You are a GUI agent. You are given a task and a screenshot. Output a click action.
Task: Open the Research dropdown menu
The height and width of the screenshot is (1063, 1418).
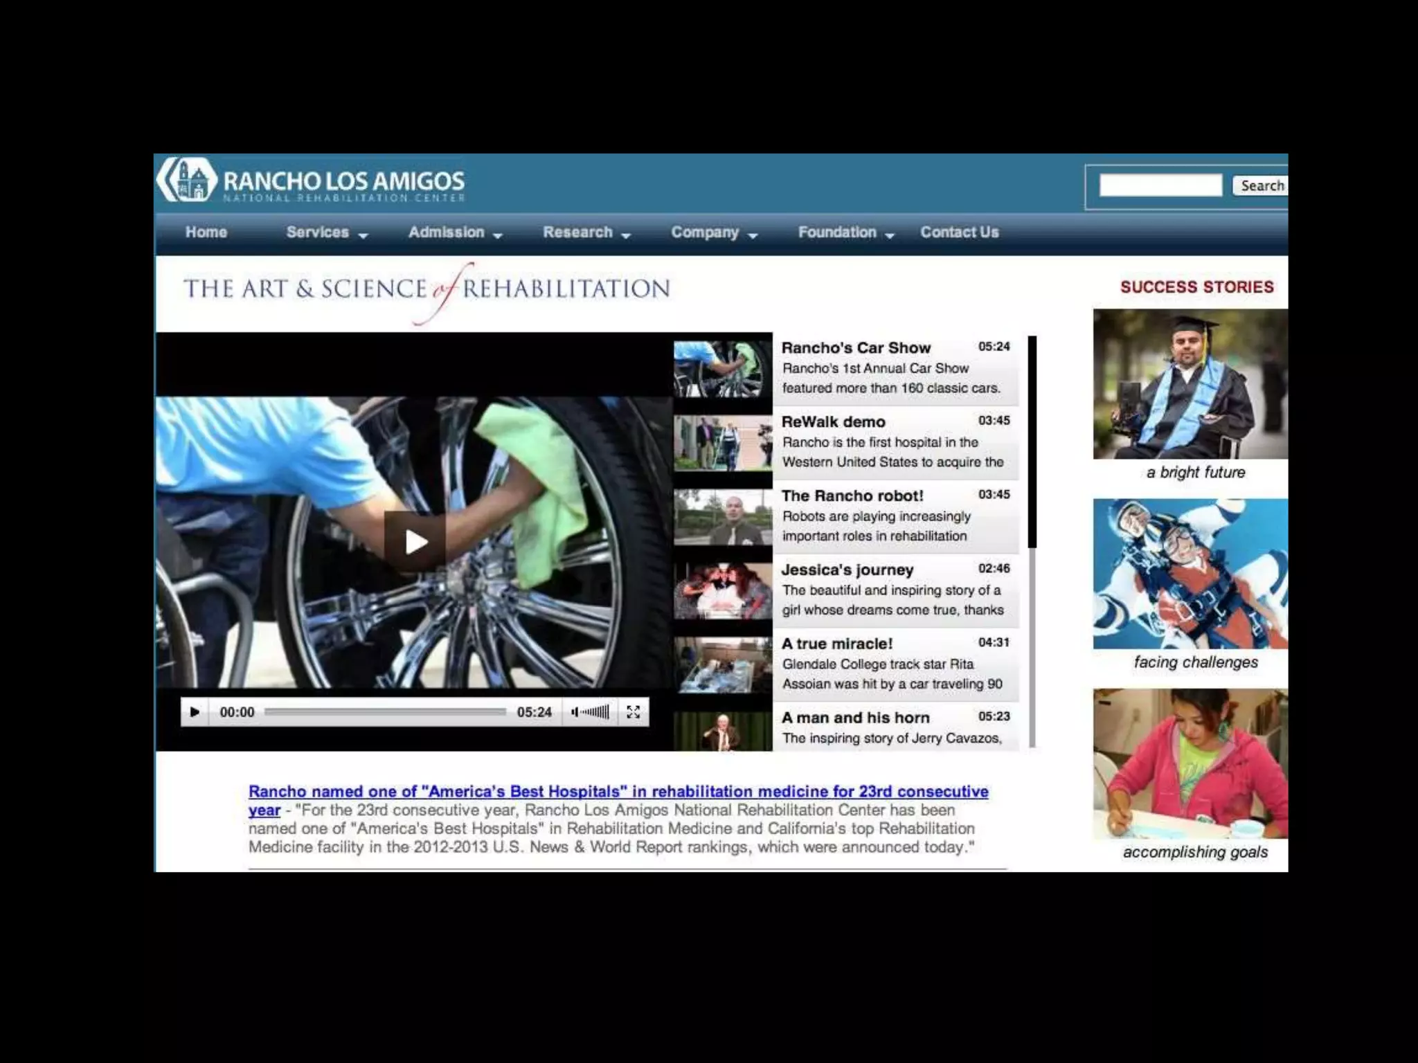point(586,233)
